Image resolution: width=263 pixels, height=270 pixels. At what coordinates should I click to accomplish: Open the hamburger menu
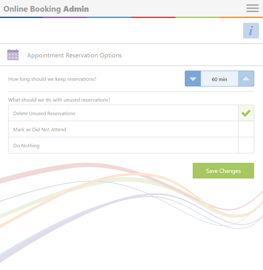point(252,8)
